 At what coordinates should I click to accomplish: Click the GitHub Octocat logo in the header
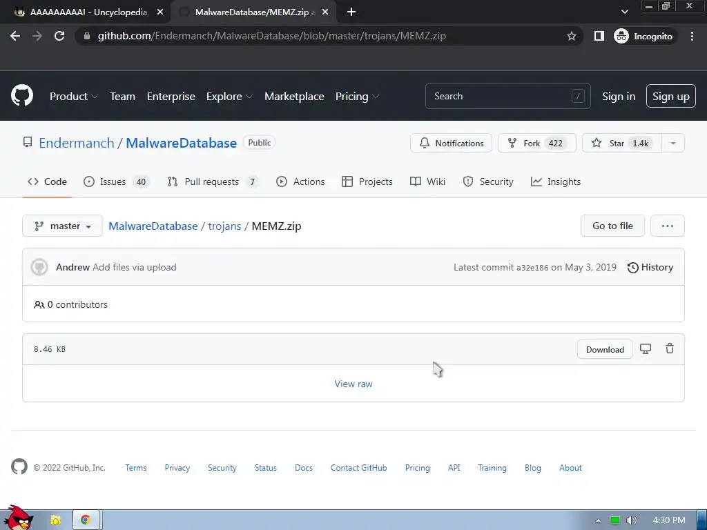[21, 95]
